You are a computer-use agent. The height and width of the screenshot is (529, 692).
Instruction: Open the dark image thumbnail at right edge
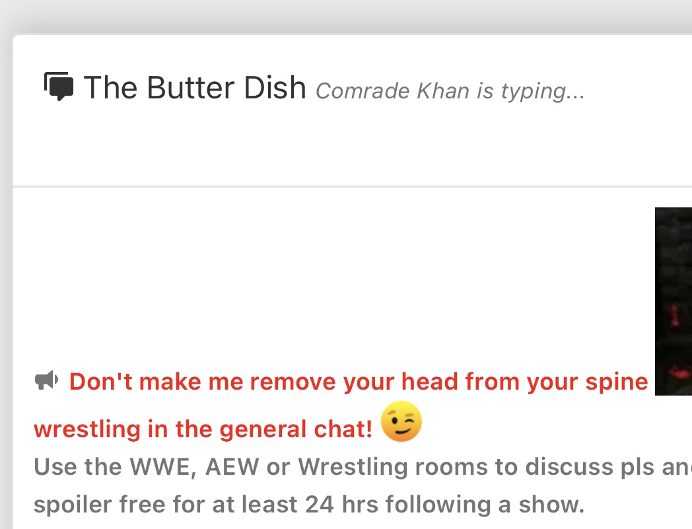[674, 301]
